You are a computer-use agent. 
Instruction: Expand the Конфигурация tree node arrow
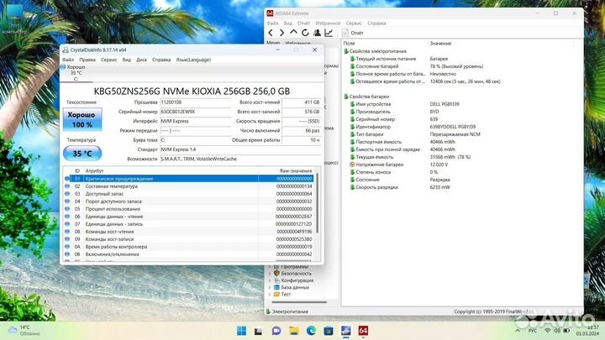[270, 280]
